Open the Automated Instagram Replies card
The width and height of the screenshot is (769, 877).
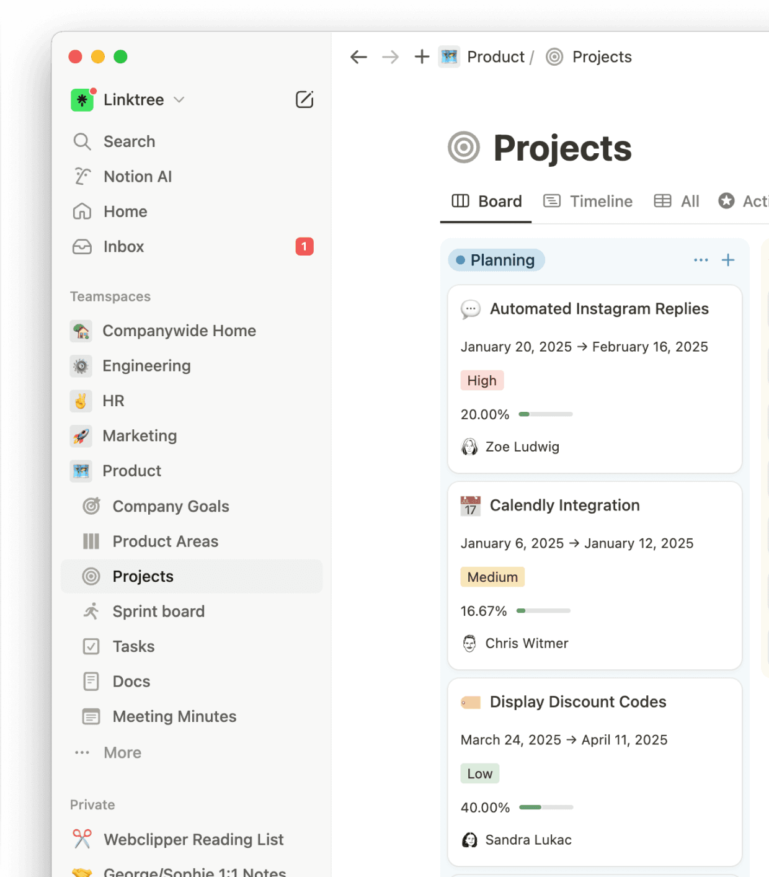coord(599,308)
